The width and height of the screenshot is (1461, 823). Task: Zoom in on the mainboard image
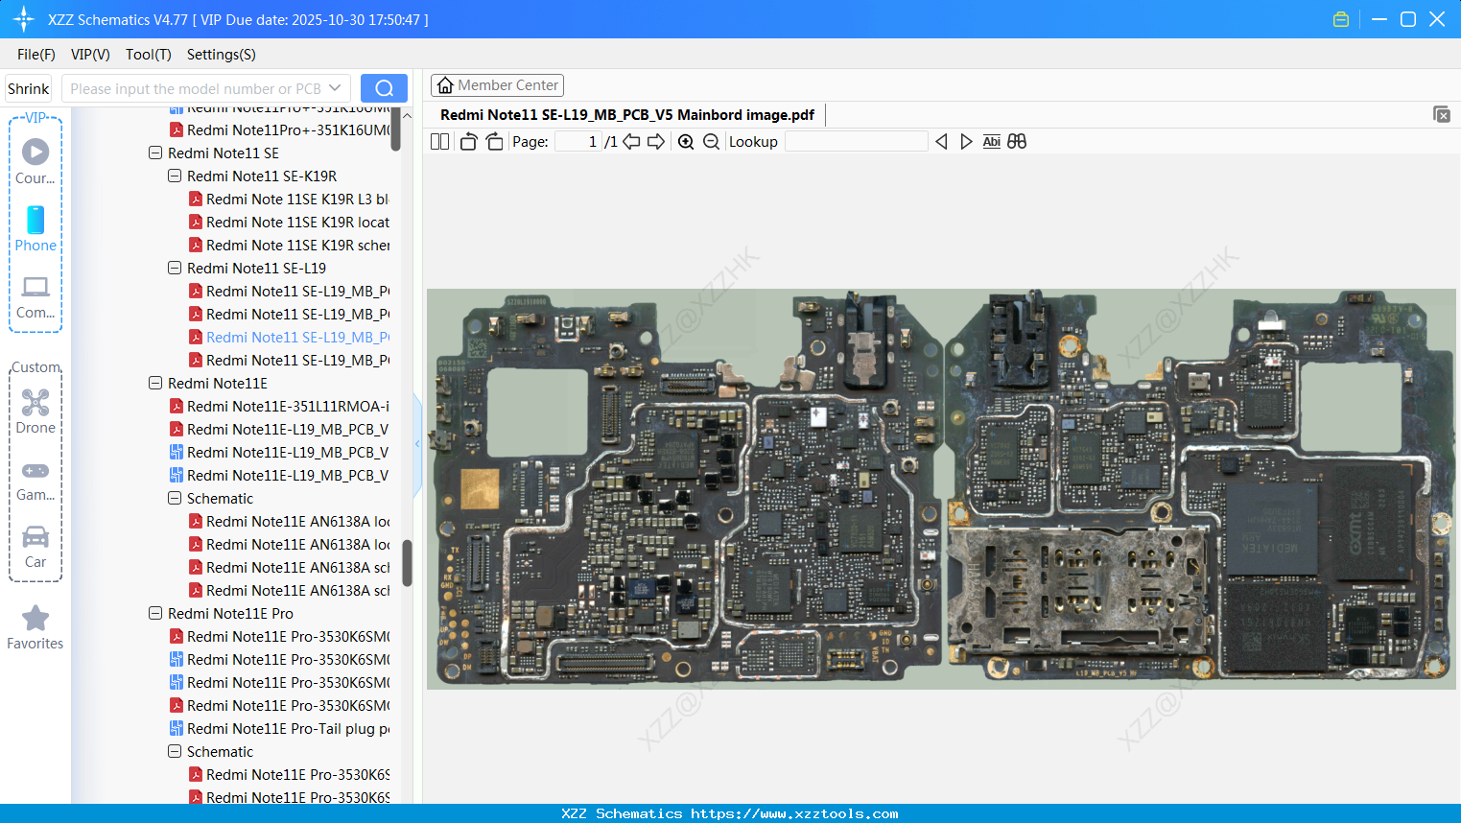pos(686,141)
